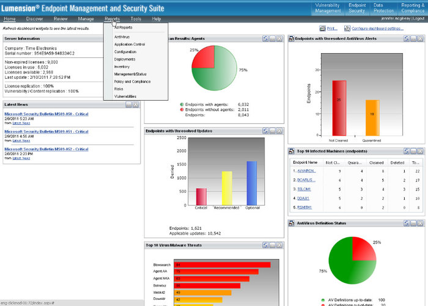Open Microsoft Security Bulletin MS09-050 Critical
This screenshot has height=306, width=428.
tap(46, 114)
